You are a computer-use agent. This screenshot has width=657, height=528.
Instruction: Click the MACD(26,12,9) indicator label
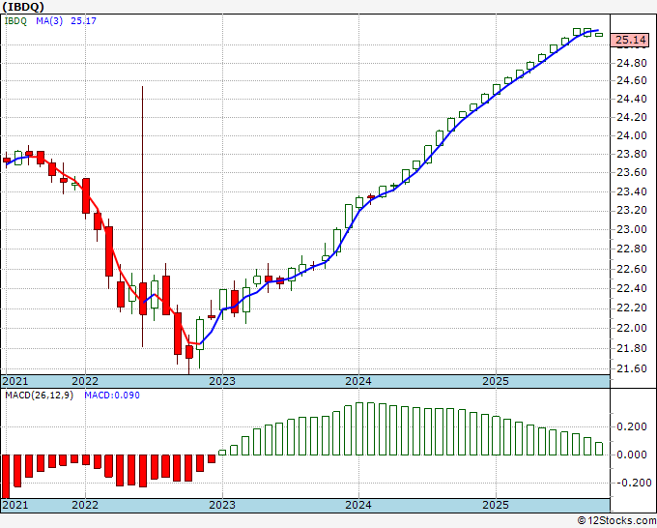[x=39, y=396]
